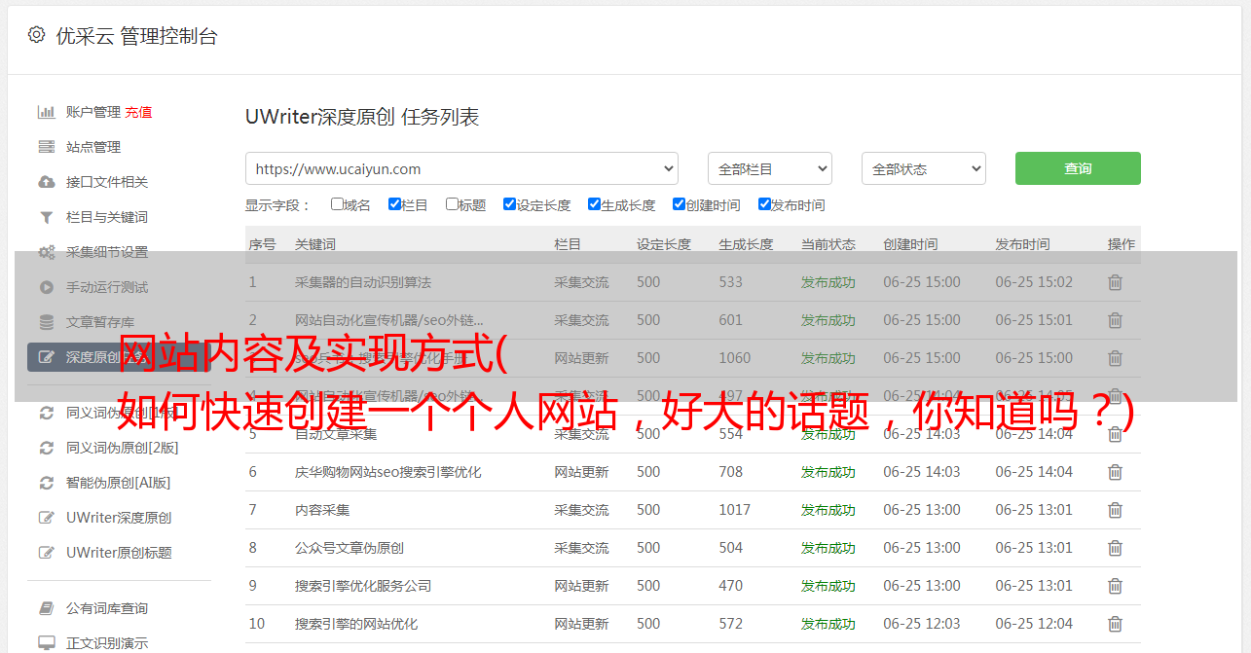
Task: Click the 关键词 column header
Action: 315,244
